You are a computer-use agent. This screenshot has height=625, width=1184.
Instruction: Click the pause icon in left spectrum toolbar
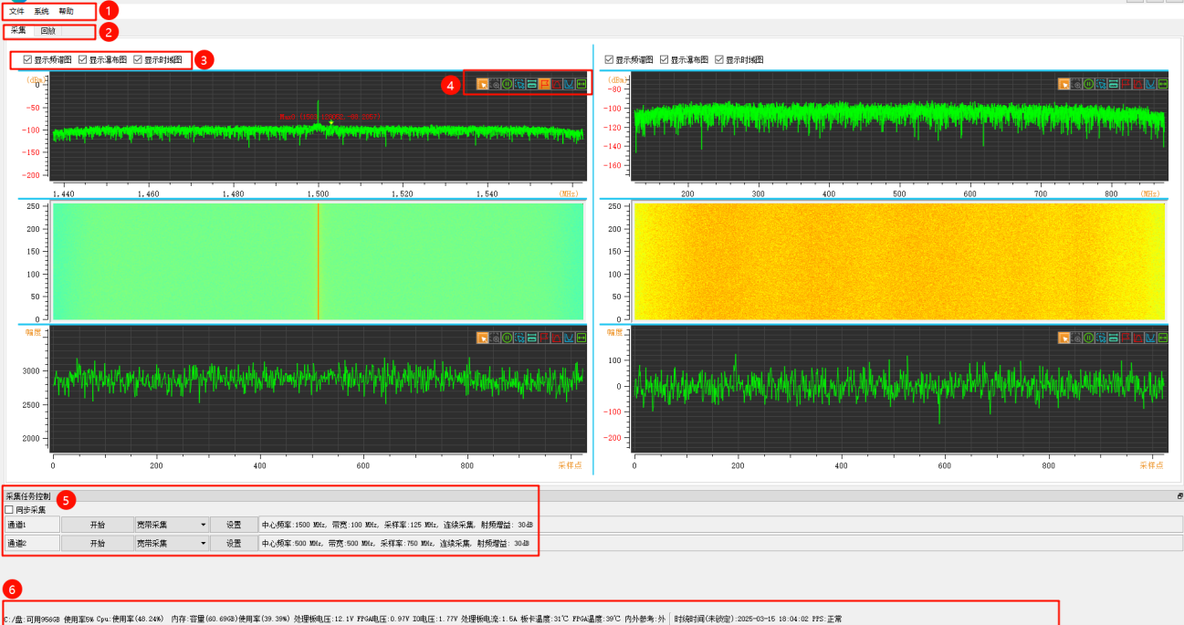[x=507, y=84]
